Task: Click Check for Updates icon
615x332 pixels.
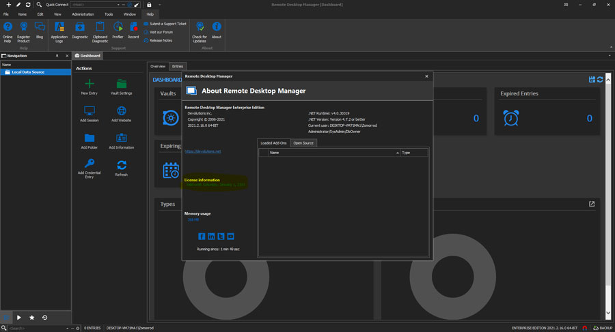Action: (x=199, y=27)
